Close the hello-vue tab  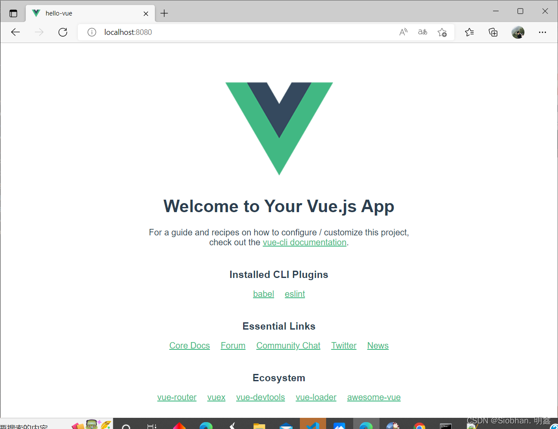coord(146,13)
